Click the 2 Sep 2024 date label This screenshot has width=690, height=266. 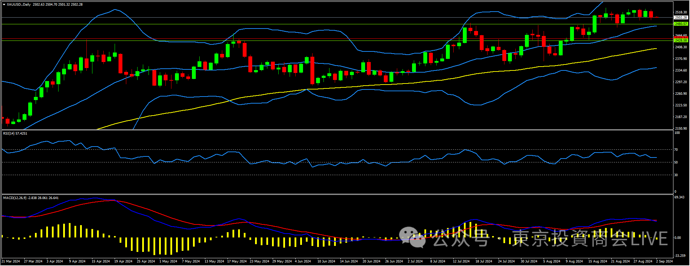(665, 261)
